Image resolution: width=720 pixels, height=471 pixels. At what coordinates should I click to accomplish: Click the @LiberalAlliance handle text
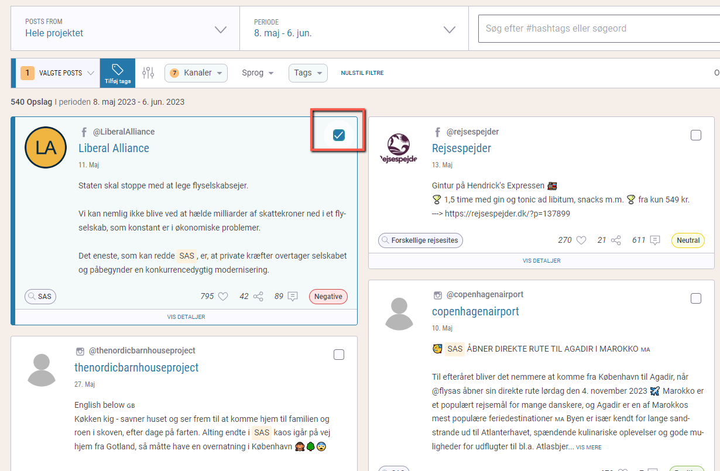pyautogui.click(x=124, y=132)
